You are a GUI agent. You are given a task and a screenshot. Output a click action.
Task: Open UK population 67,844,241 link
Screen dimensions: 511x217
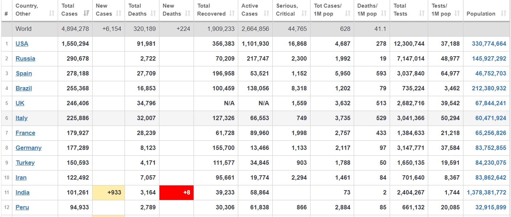click(x=491, y=103)
